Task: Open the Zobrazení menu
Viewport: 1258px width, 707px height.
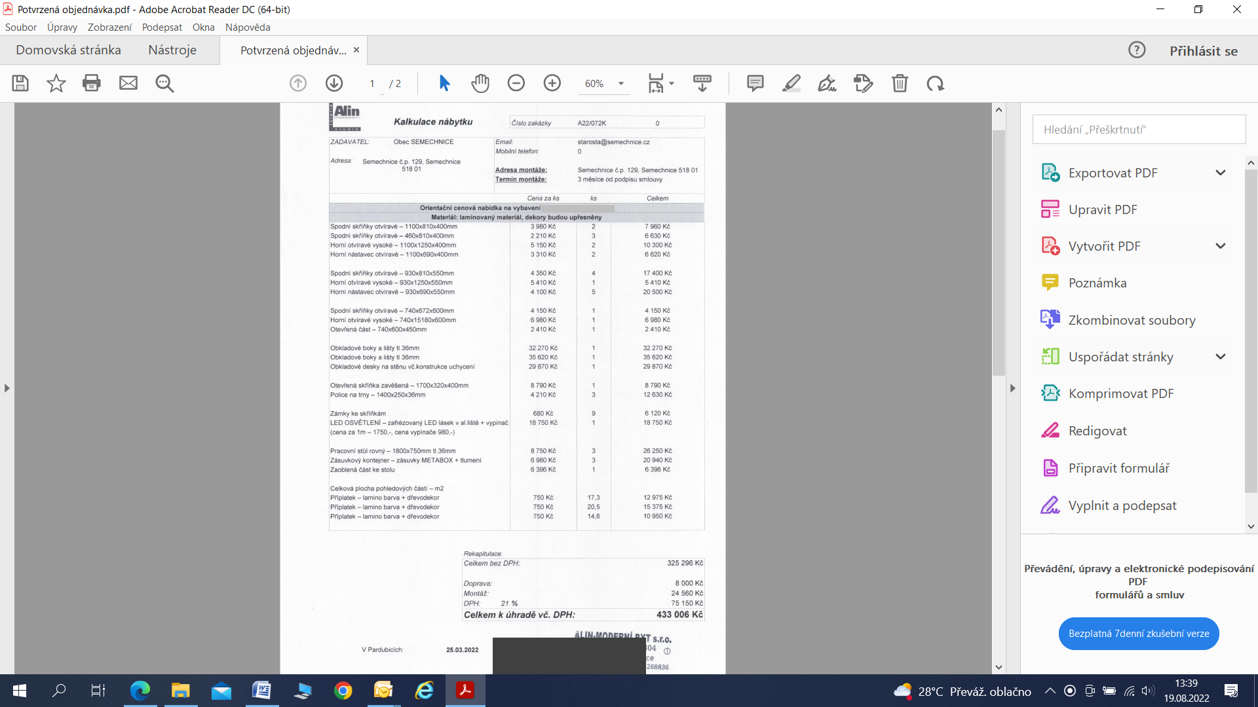Action: point(109,27)
